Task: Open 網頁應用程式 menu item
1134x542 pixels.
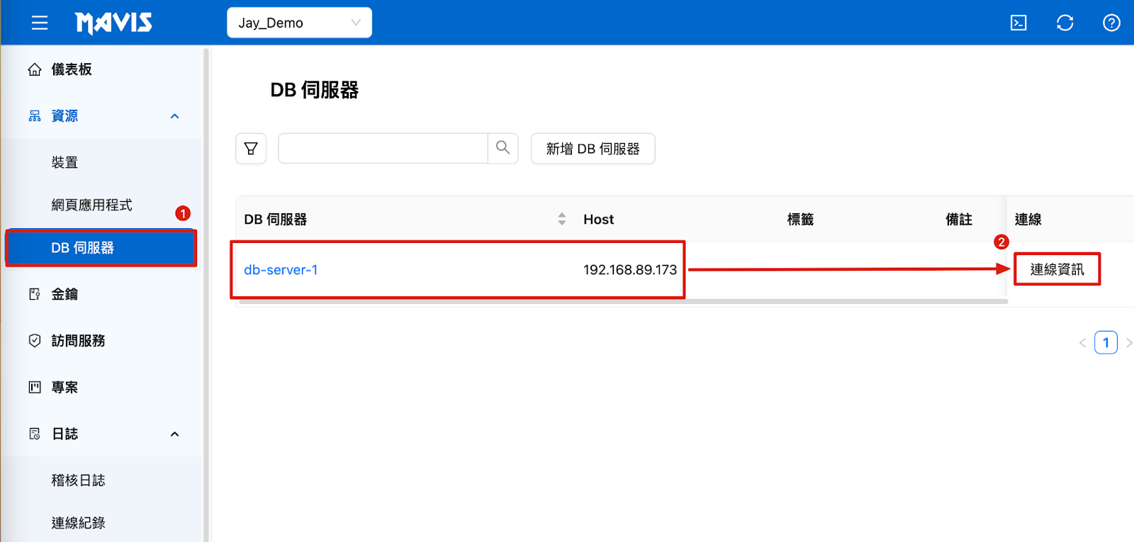Action: [91, 205]
